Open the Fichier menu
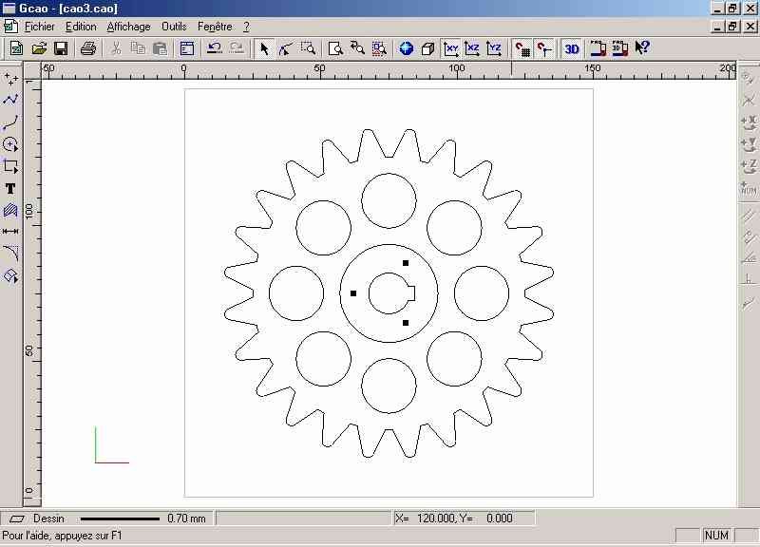The height and width of the screenshot is (547, 760). click(x=40, y=27)
